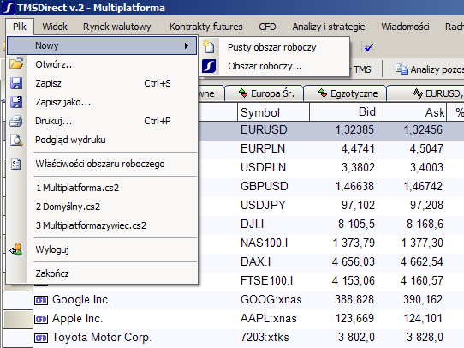Click the CFD icon next to Apple Inc.
This screenshot has width=464, height=348.
tap(41, 319)
